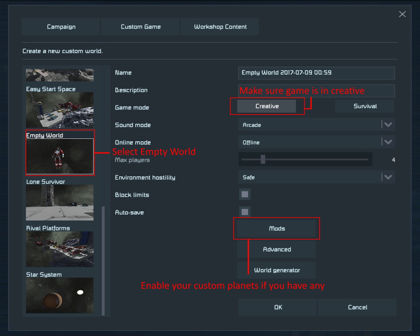Click the scenario list scrollbar

[x=103, y=261]
